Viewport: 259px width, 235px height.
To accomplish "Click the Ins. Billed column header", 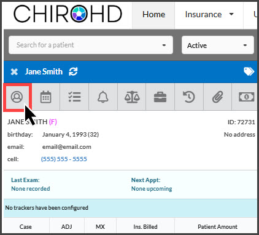I will click(145, 227).
